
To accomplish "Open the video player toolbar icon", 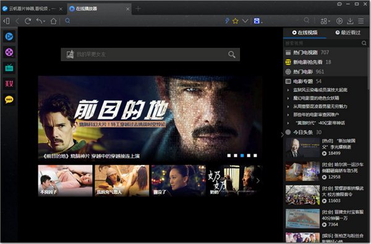I will coord(339,21).
